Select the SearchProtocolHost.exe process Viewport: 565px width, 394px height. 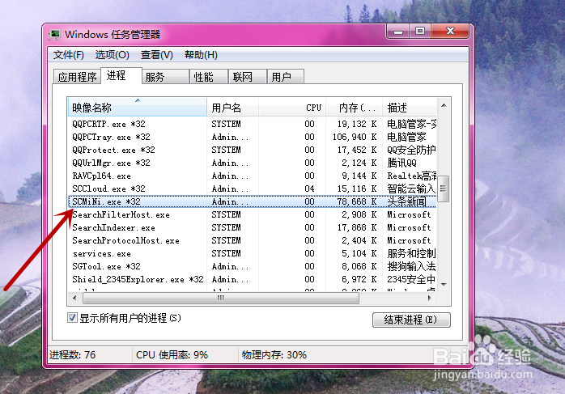point(253,240)
